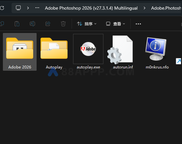182x144 pixels.
Task: Click the Paste toolbar icon
Action: [x=17, y=24]
